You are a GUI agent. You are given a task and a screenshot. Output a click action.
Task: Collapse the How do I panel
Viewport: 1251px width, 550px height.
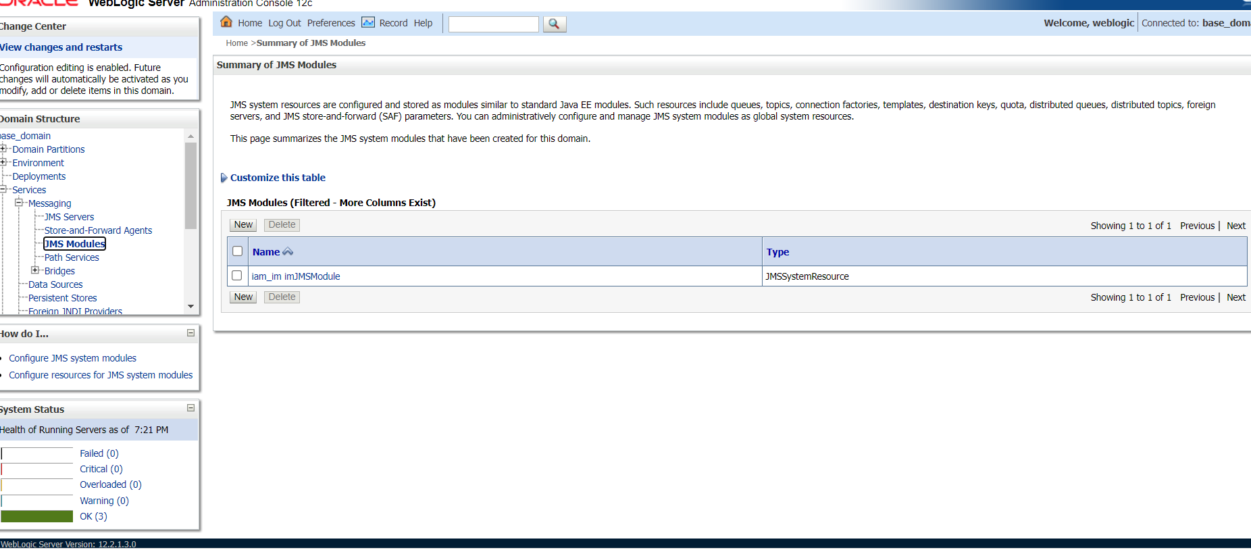pyautogui.click(x=190, y=333)
